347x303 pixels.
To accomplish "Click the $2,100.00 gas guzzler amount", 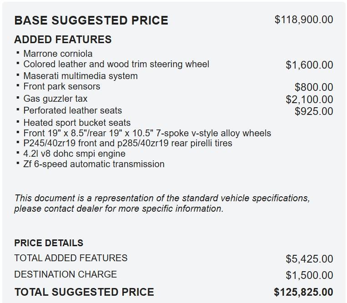I will (x=309, y=99).
